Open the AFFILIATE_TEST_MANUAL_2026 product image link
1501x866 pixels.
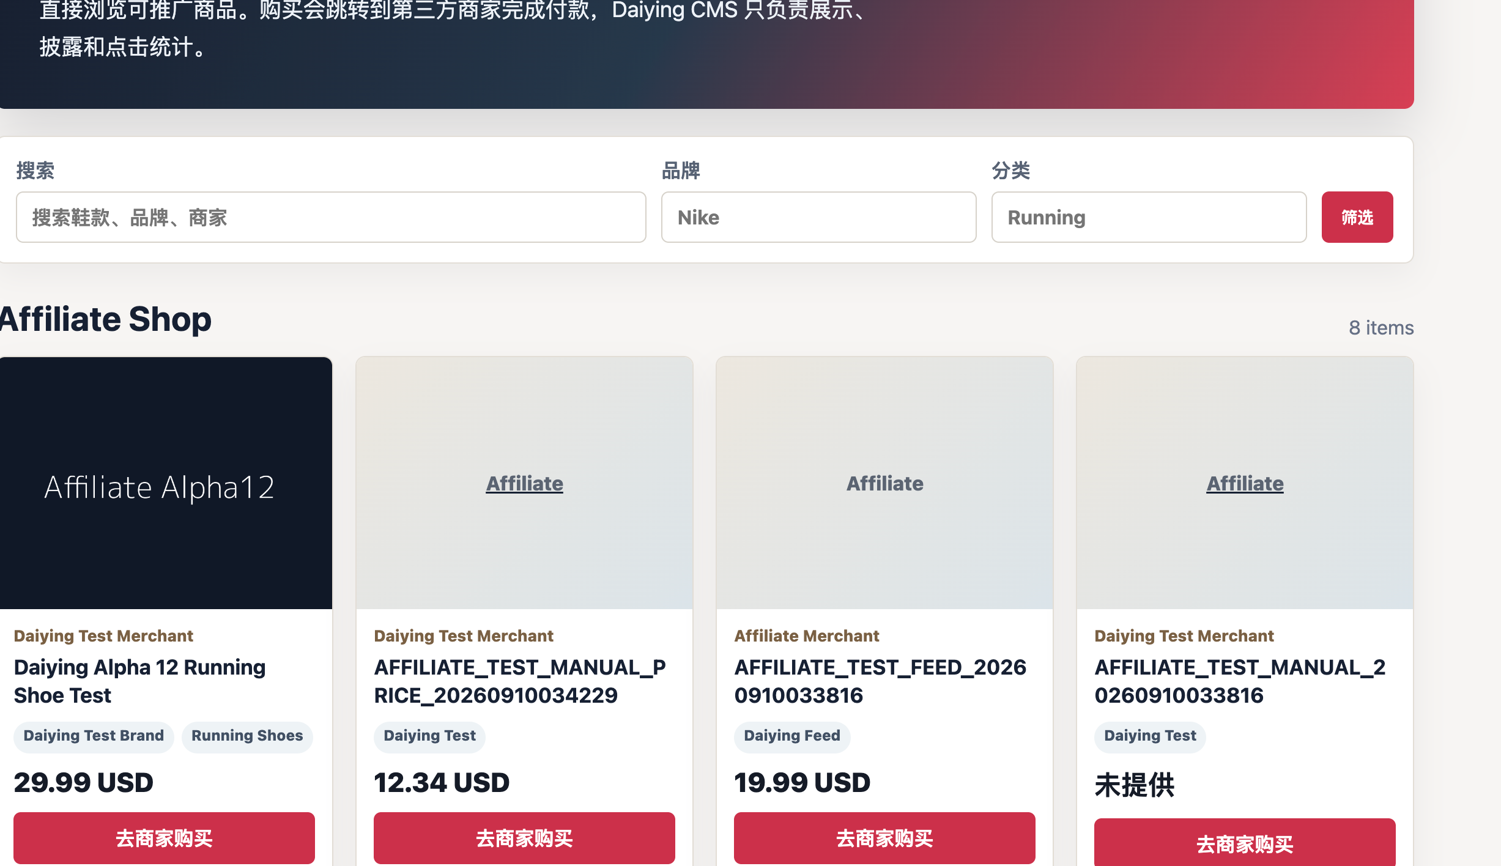[x=1245, y=484]
